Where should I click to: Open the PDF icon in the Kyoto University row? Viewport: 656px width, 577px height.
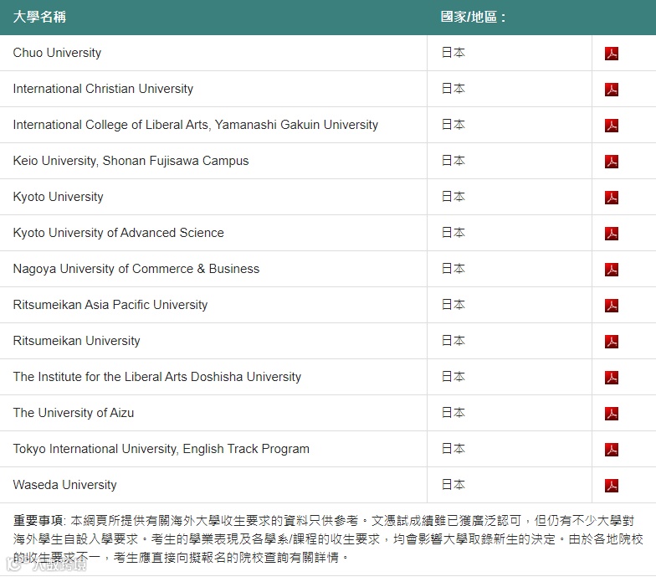tap(611, 198)
